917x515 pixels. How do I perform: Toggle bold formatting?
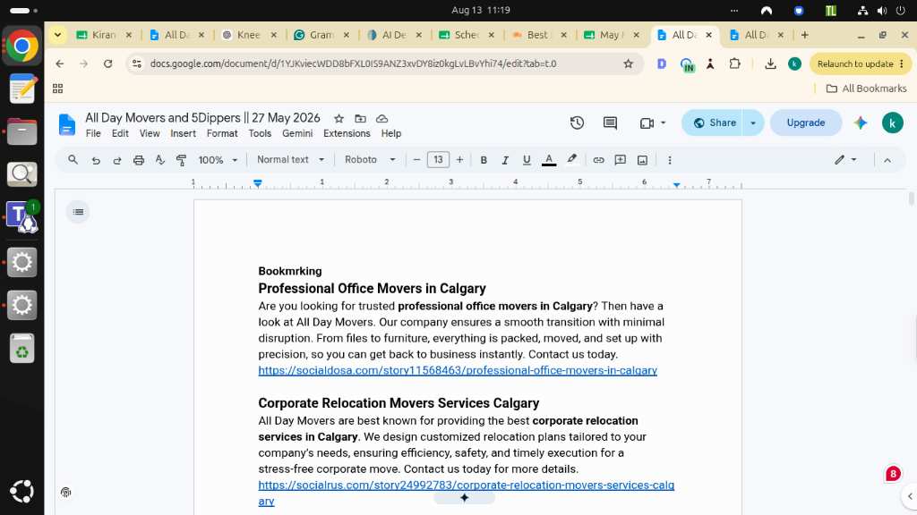[484, 160]
